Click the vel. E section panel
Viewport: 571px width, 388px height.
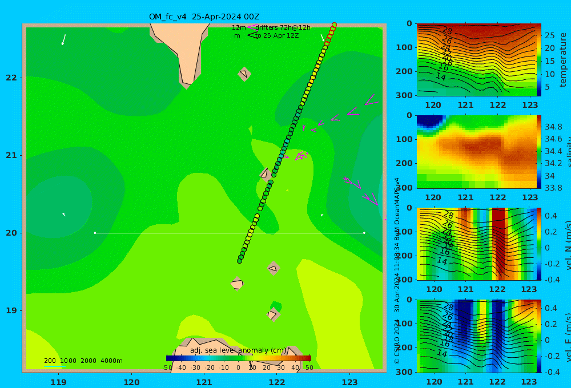(476, 336)
